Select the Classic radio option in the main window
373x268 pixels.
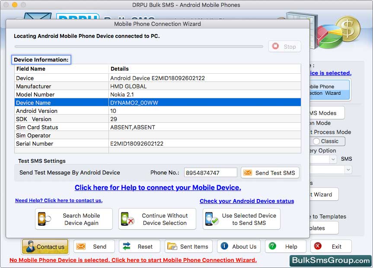tap(316, 141)
